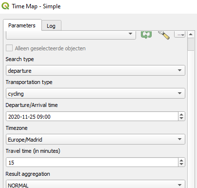Click the scrollbar up arrow
Screen dimensions: 197x188
point(191,34)
